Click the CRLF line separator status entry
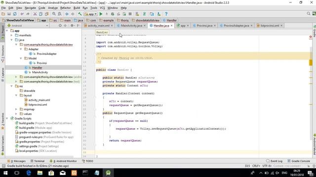Viewport: 316px width, 177px height. pyautogui.click(x=256, y=166)
